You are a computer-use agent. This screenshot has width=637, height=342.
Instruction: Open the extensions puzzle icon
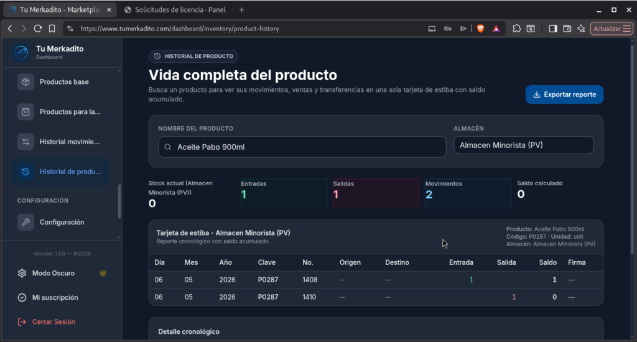[516, 29]
